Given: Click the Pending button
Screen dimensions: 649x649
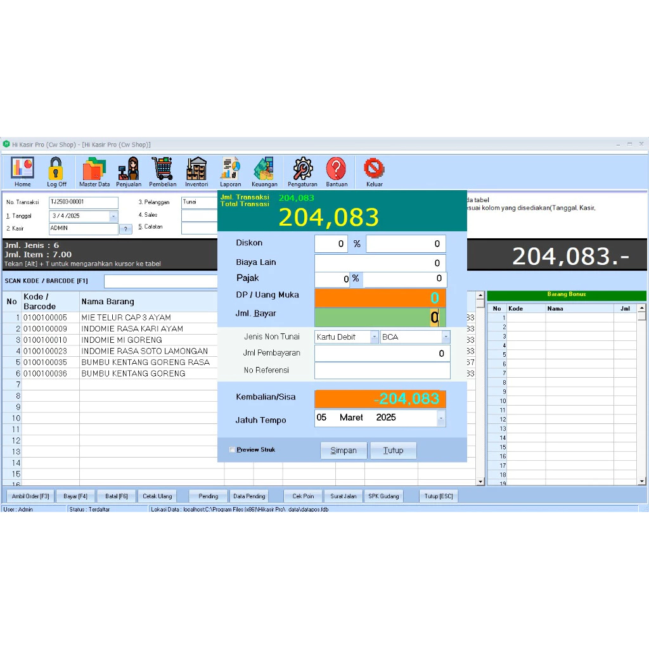Looking at the screenshot, I should point(208,496).
